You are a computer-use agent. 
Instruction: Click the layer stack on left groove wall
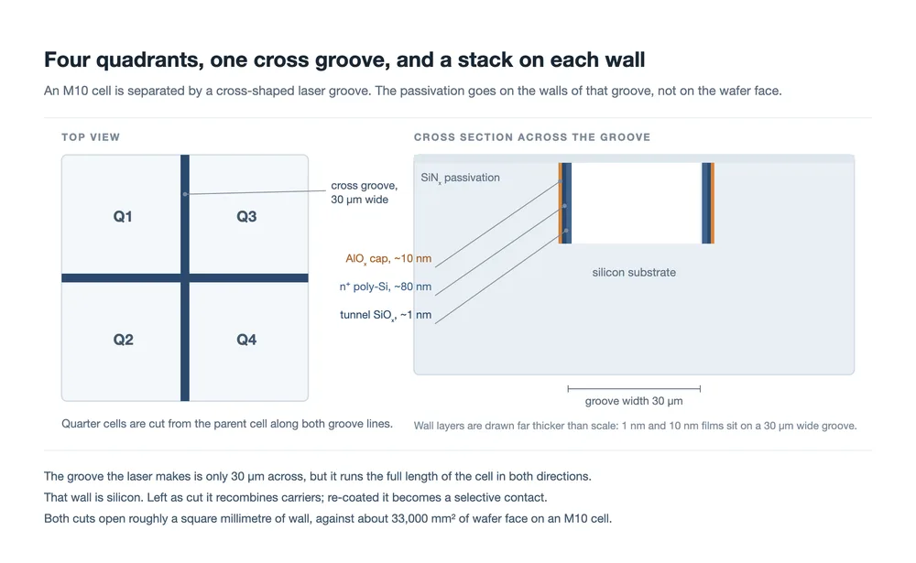pos(565,203)
